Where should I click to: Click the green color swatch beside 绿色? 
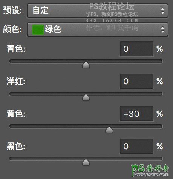point(38,30)
